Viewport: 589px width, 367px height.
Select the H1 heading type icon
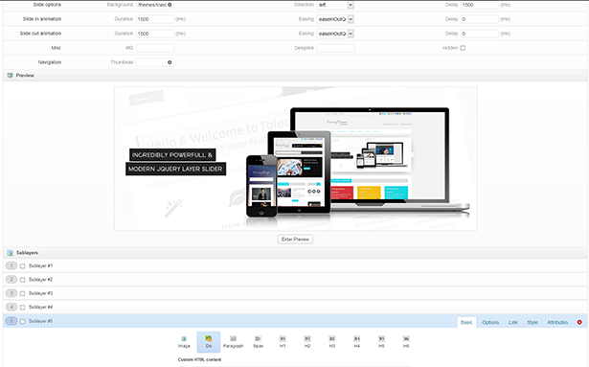(x=283, y=342)
